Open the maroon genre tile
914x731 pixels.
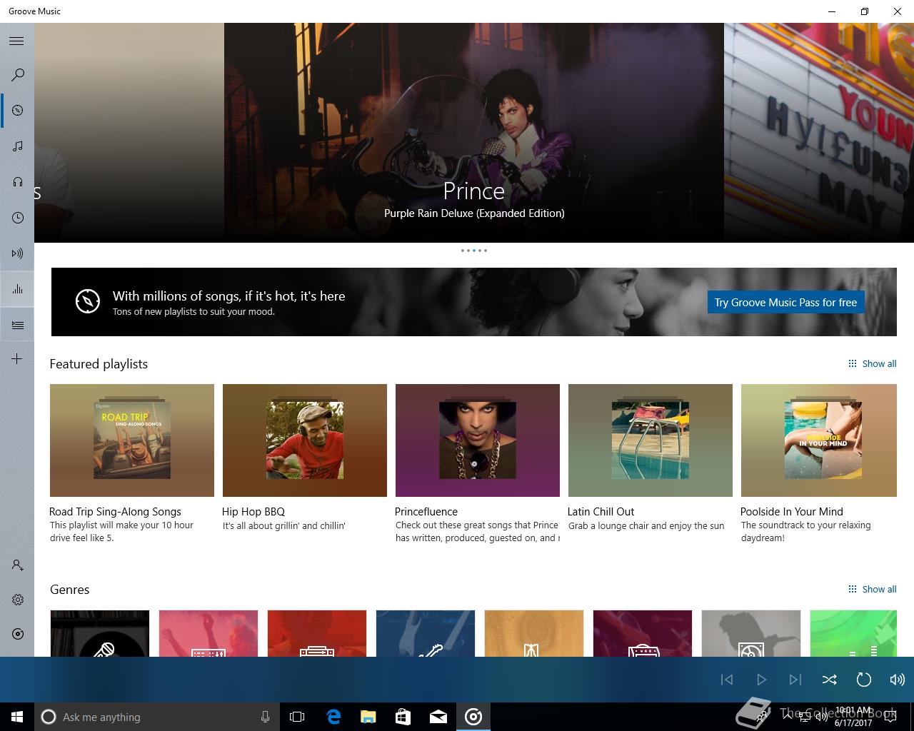(x=643, y=633)
